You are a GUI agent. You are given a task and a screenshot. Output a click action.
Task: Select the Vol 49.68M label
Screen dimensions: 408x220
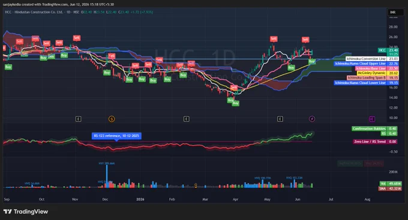(x=391, y=183)
